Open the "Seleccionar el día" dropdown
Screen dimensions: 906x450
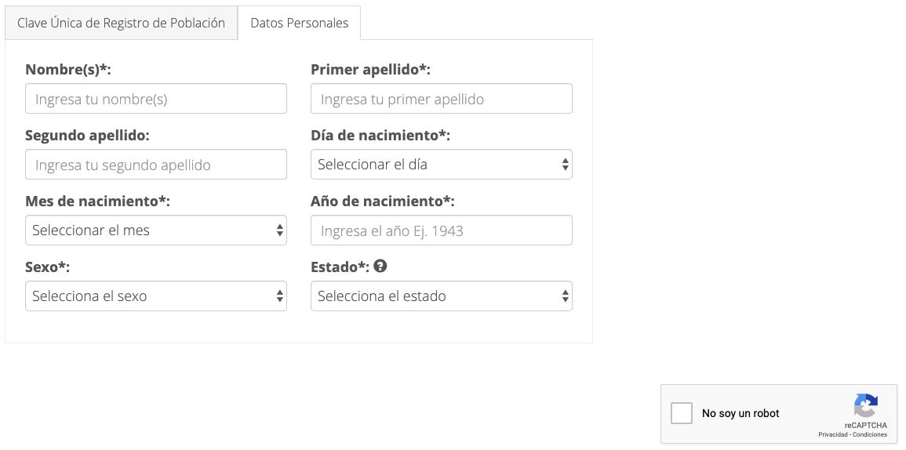coord(441,165)
